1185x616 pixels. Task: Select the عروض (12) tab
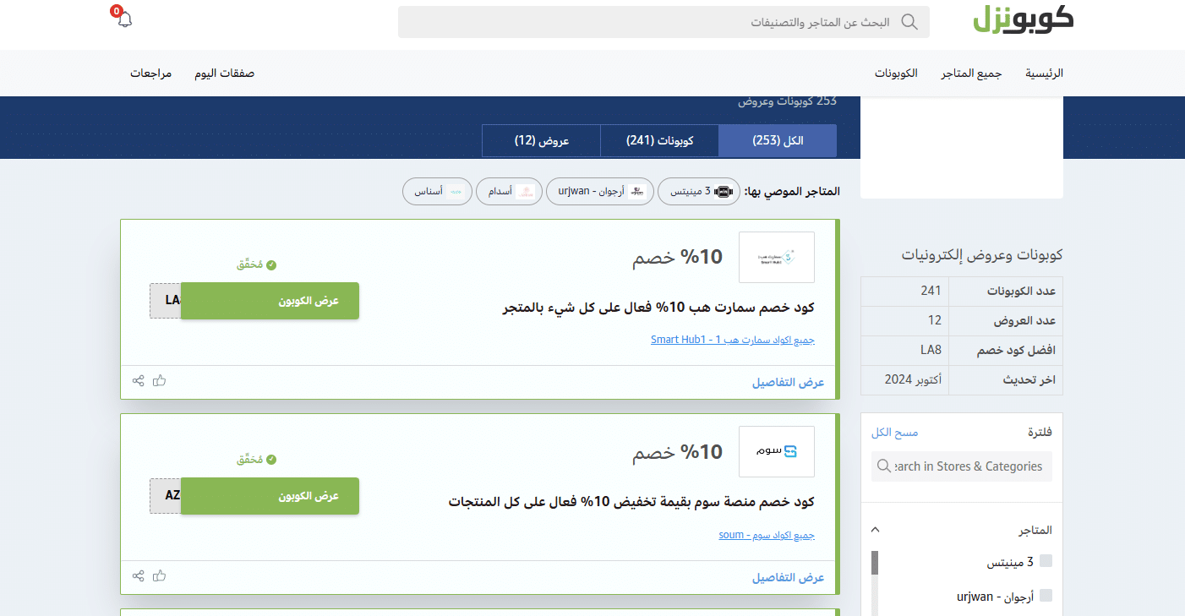point(541,141)
